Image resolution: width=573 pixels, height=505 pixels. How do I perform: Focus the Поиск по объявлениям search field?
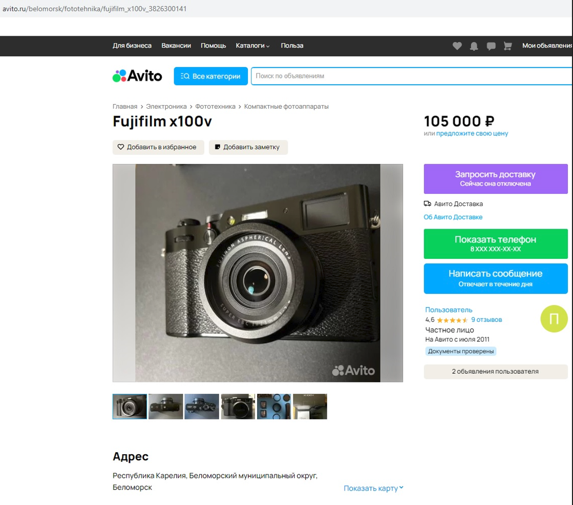tap(412, 76)
